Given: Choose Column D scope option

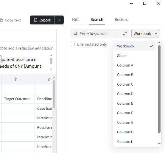Looking at the screenshot, I should click(135, 94).
